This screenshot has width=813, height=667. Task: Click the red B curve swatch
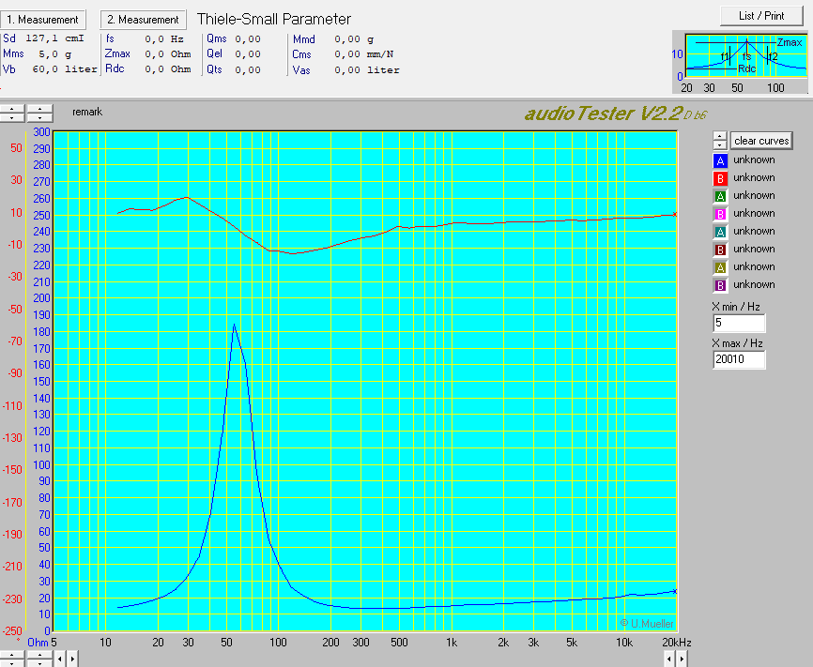(x=720, y=178)
